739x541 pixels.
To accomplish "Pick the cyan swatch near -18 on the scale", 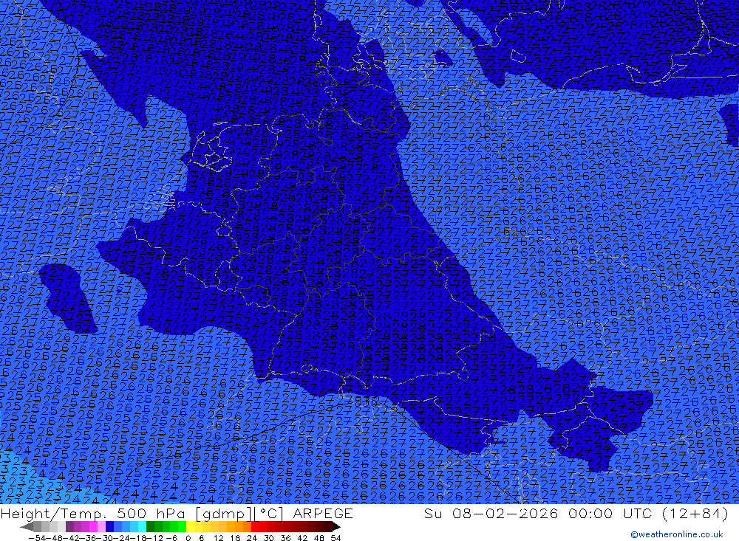I will [141, 526].
